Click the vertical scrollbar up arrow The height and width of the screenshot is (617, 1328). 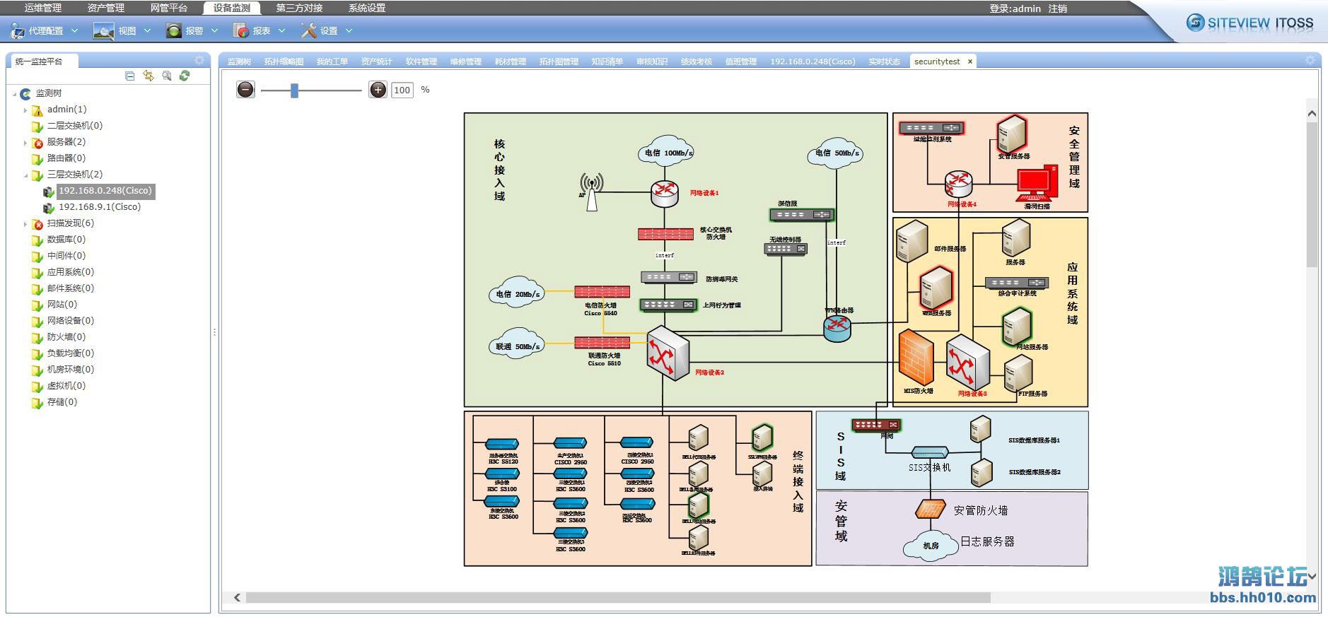(x=1312, y=113)
